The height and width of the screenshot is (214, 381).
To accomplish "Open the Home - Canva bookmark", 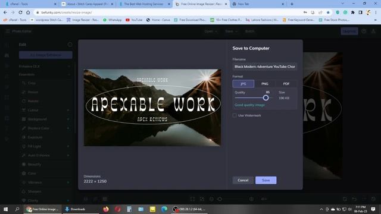I will click(158, 20).
